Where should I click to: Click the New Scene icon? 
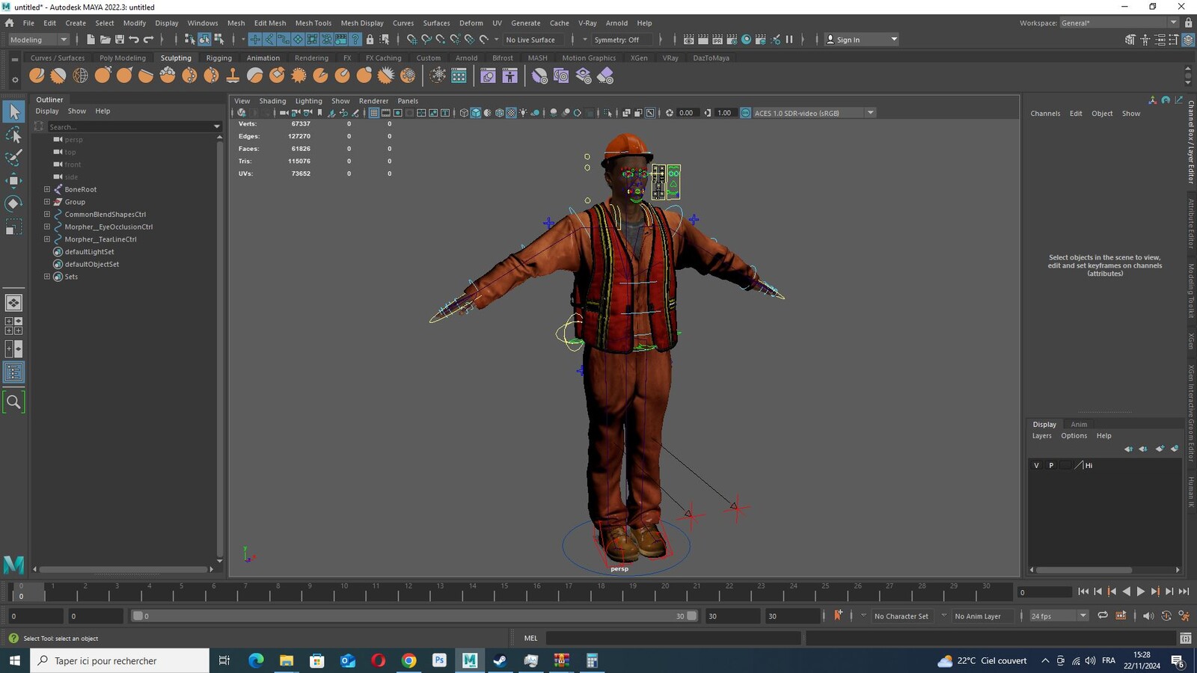click(91, 40)
